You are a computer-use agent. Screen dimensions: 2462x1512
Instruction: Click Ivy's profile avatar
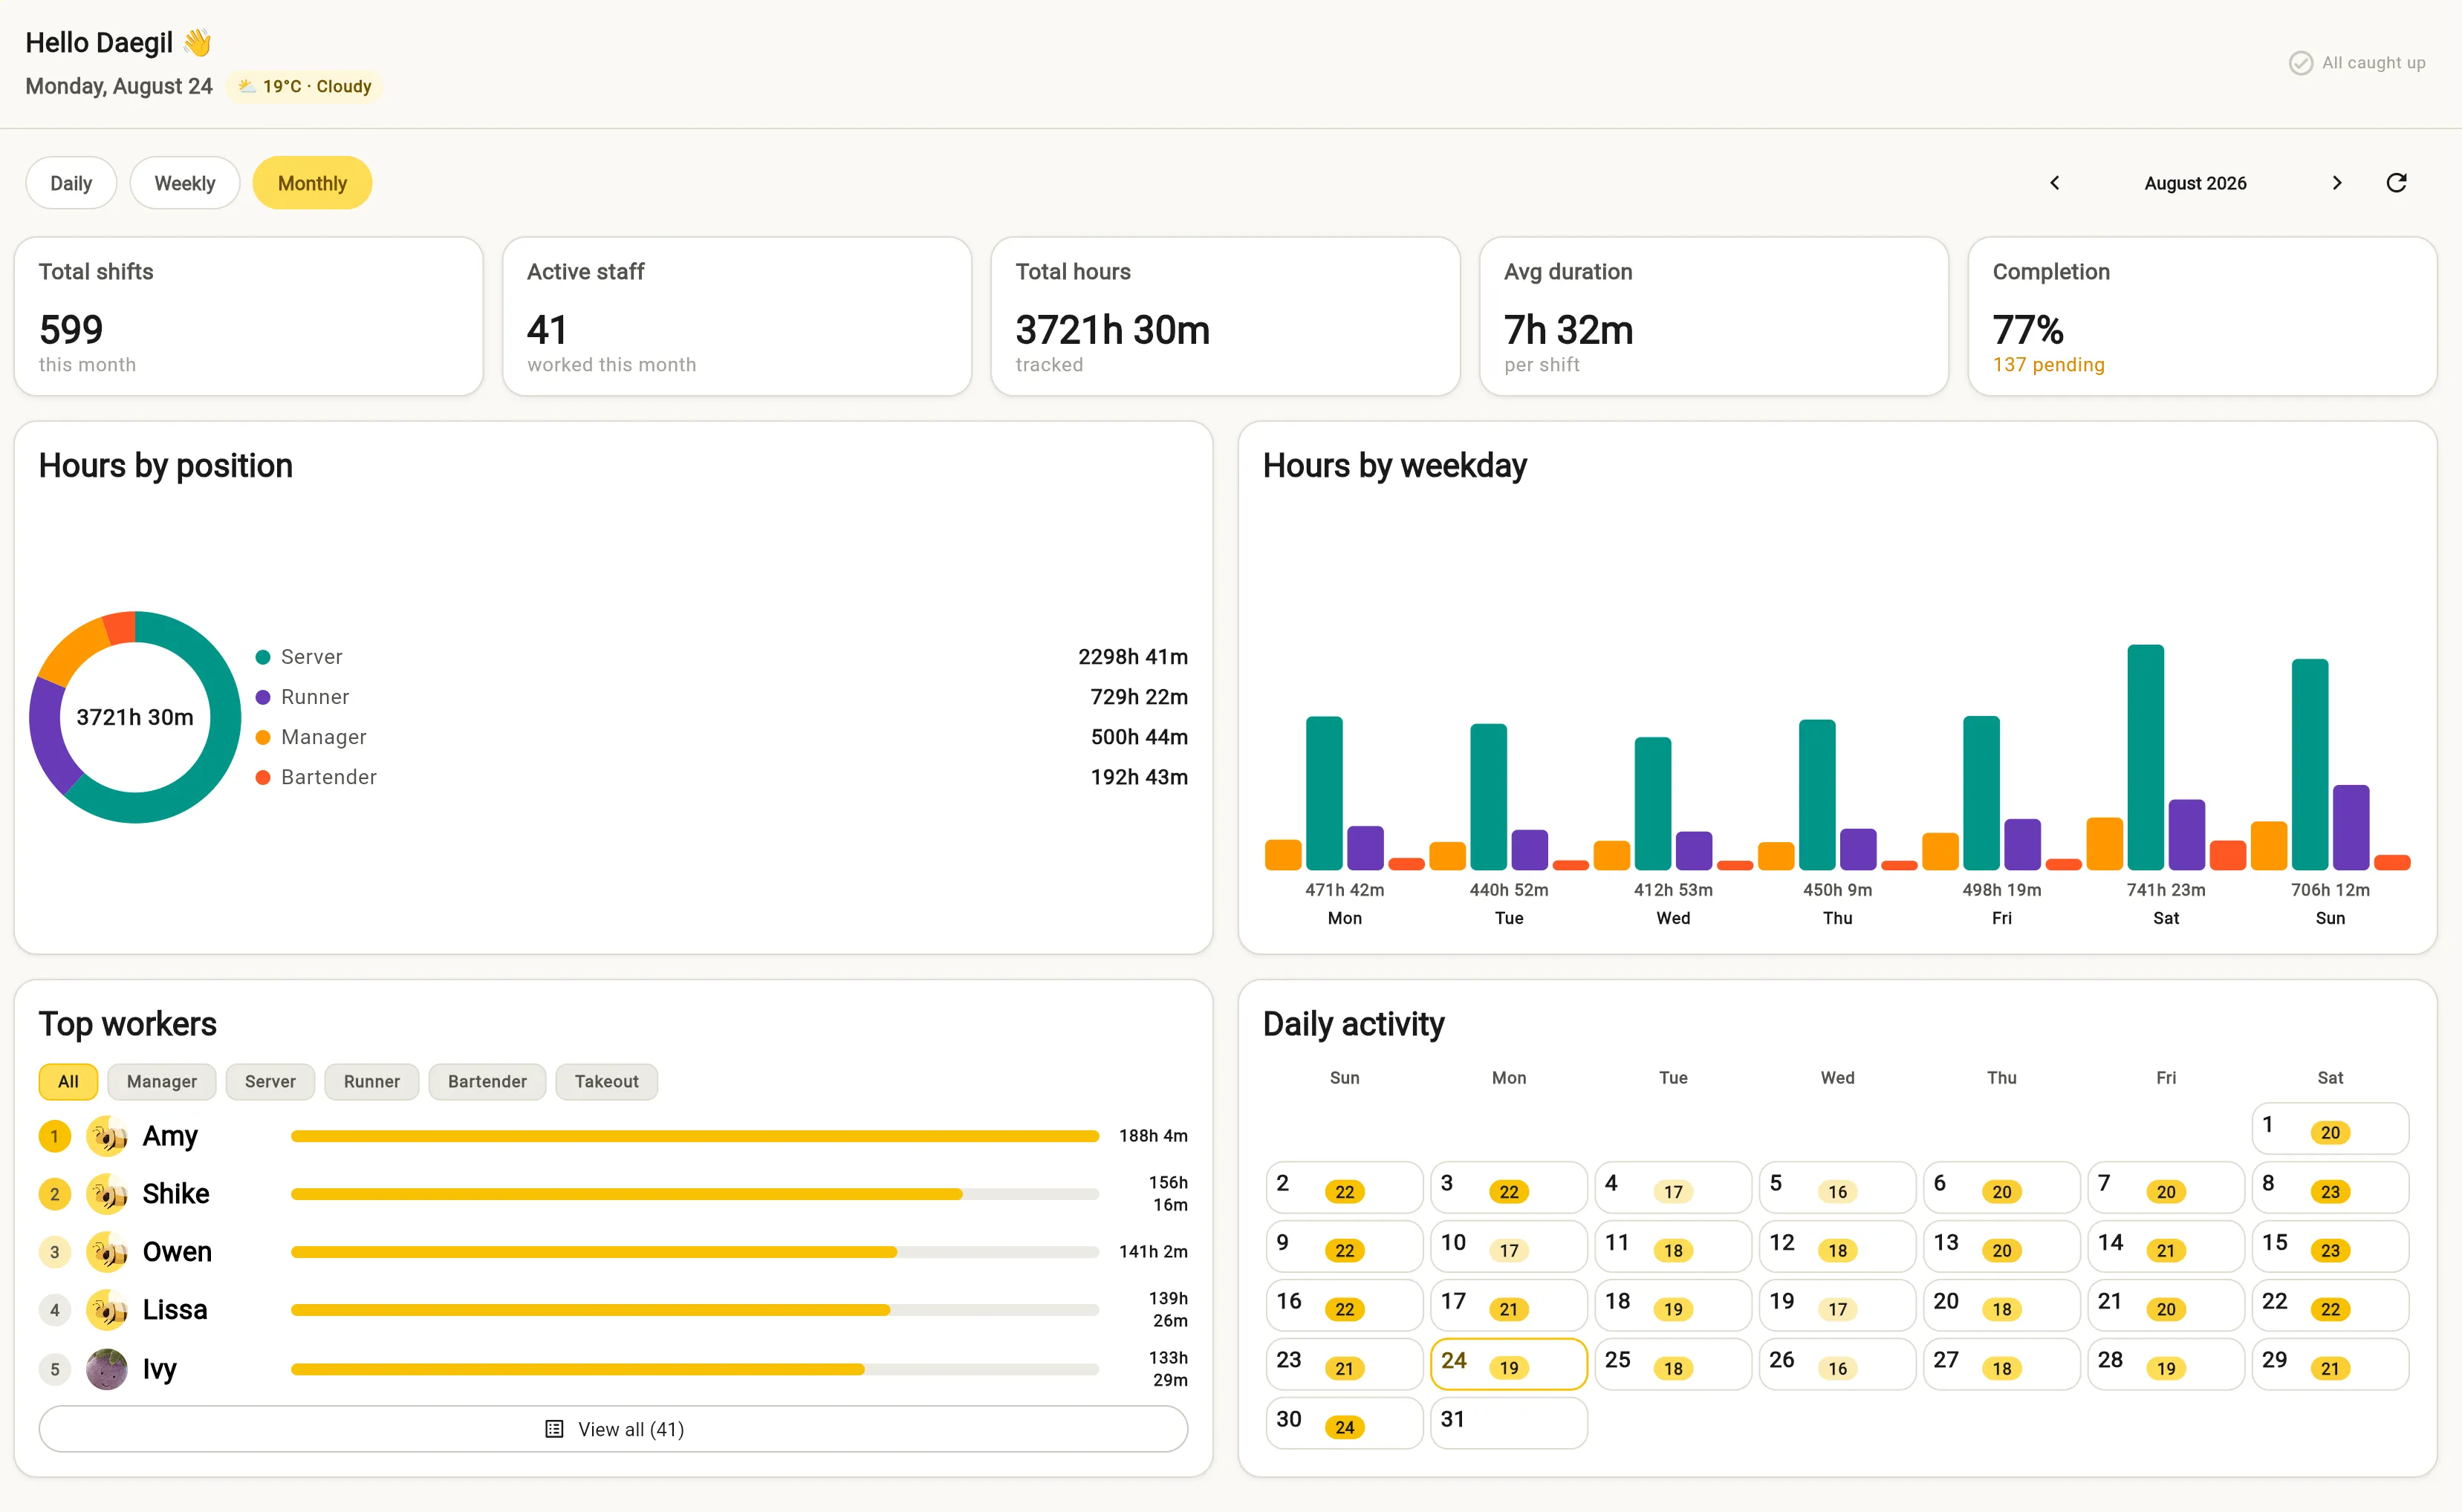point(107,1369)
